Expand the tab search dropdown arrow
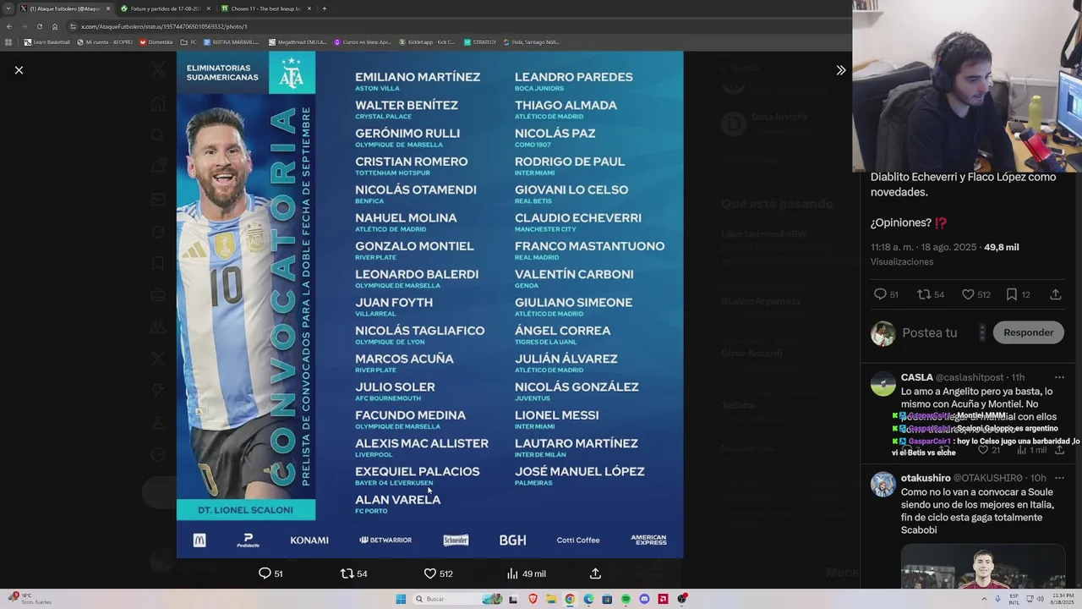The width and height of the screenshot is (1082, 609). coord(8,8)
